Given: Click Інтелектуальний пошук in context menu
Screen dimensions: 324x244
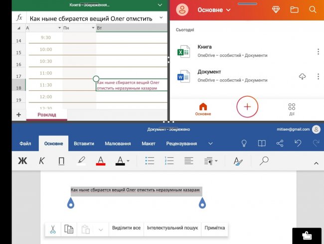Looking at the screenshot, I should pyautogui.click(x=172, y=228).
